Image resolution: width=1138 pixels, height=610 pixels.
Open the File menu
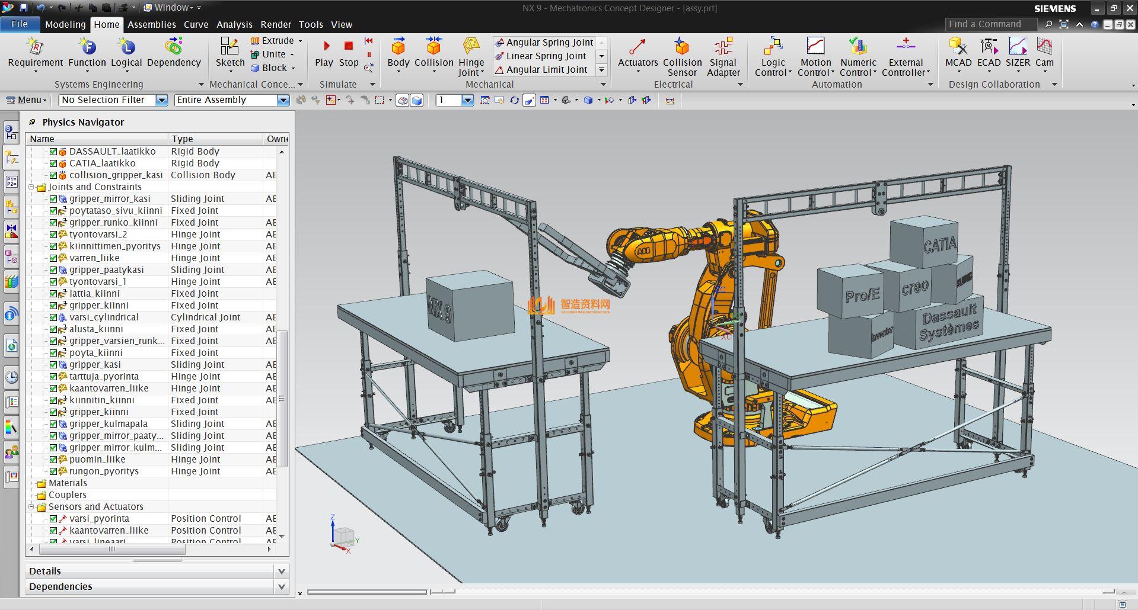pos(20,24)
